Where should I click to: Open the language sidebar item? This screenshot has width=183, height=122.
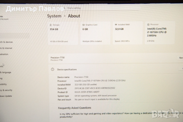click(6, 72)
